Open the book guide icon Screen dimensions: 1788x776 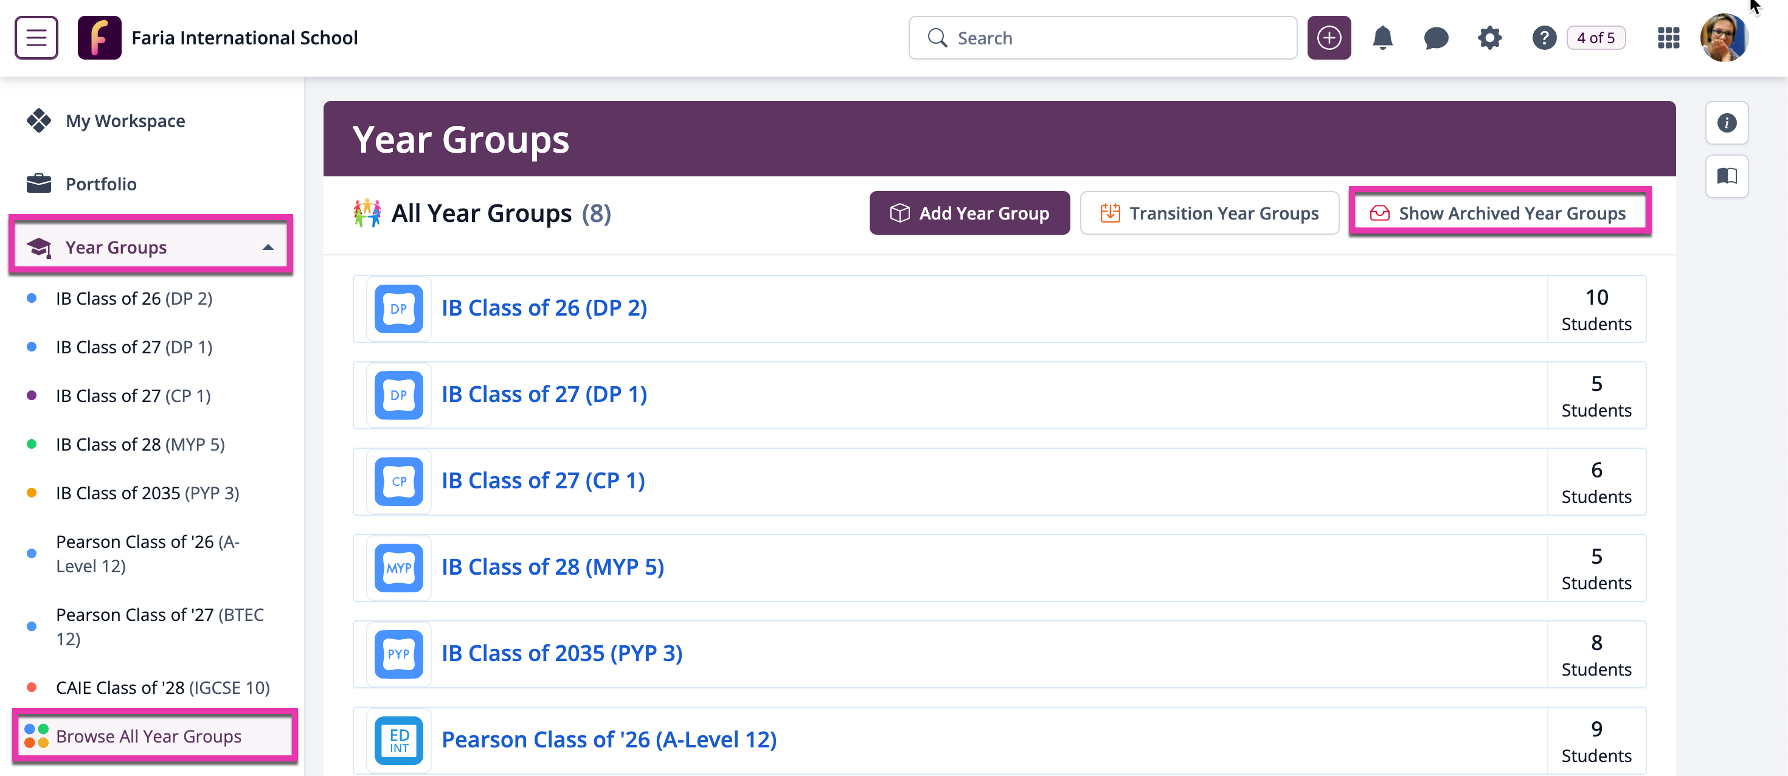pos(1726,176)
